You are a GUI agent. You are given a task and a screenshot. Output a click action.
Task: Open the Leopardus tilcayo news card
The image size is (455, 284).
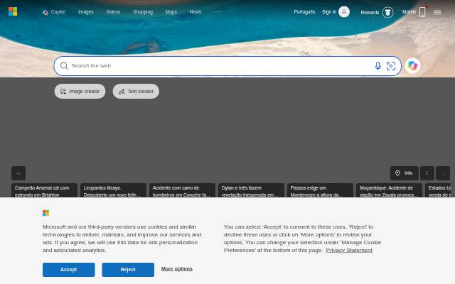[x=113, y=190]
